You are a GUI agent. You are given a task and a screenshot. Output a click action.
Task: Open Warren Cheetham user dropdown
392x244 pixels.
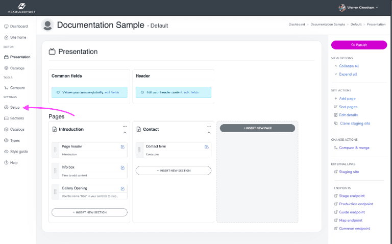tap(358, 8)
